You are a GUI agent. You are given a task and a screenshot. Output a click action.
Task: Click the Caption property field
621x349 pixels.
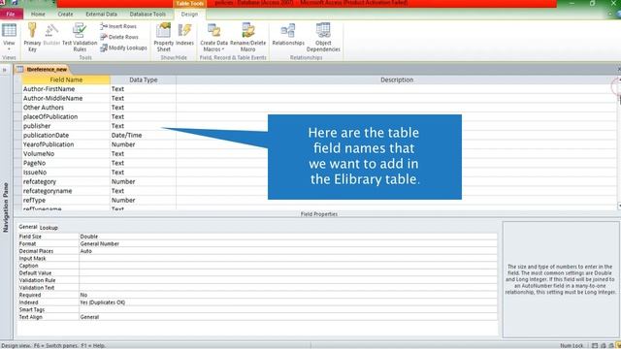[x=288, y=266]
